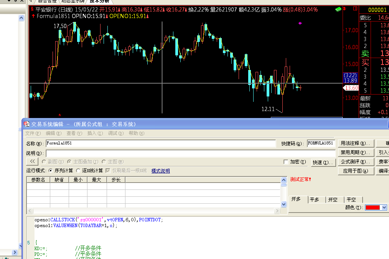This screenshot has height=259, width=389.
Task: Click the 委比 label in quote panel
Action: (365, 18)
